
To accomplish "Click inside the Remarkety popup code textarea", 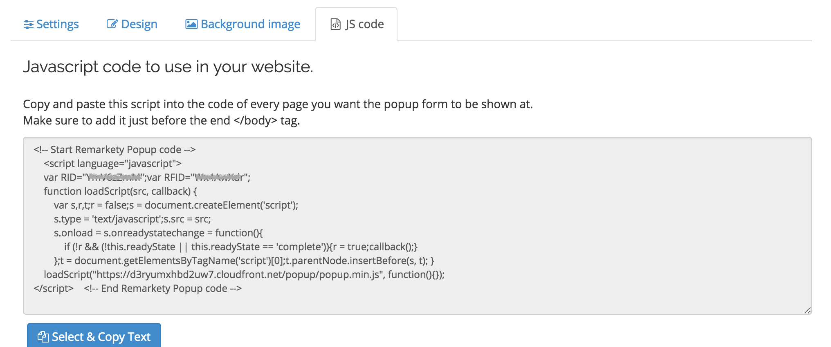I will click(x=418, y=226).
